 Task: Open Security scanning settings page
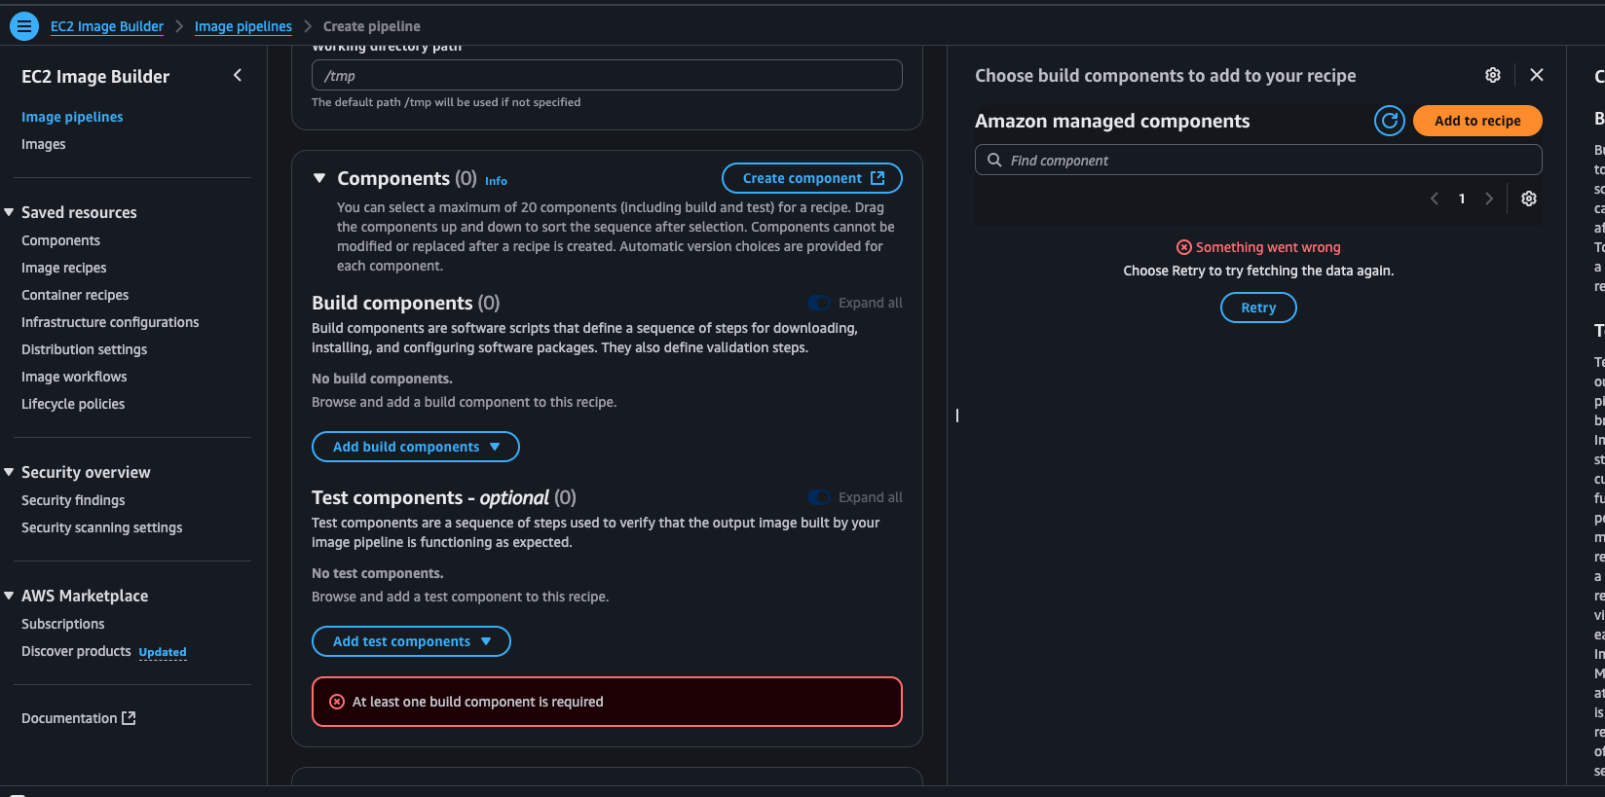pos(102,527)
